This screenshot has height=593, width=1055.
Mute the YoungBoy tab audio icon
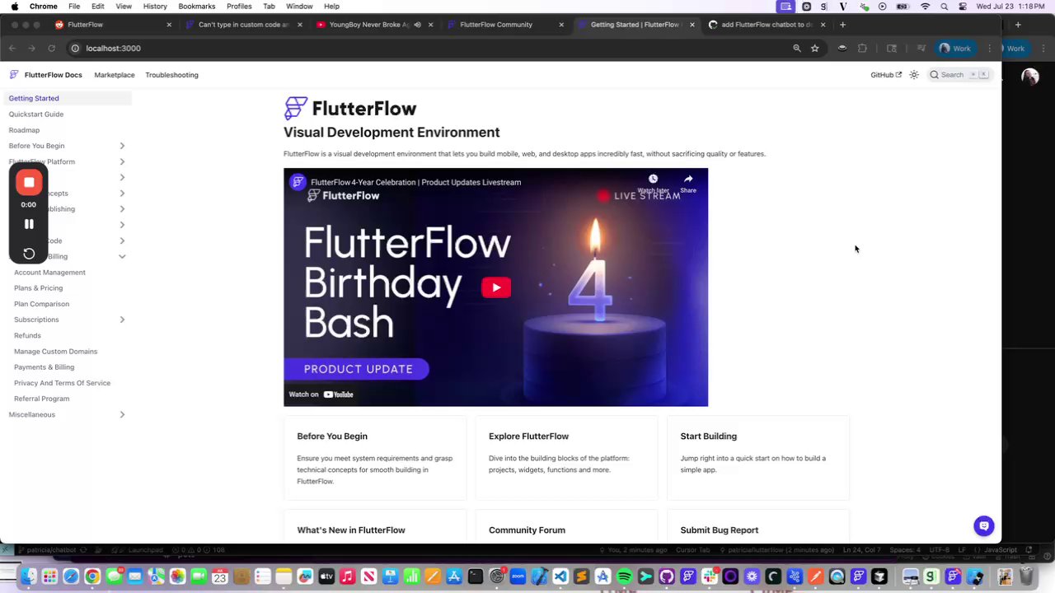(x=417, y=25)
